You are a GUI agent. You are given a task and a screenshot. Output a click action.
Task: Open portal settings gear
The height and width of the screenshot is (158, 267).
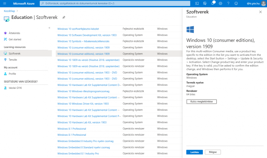pos(221,3)
